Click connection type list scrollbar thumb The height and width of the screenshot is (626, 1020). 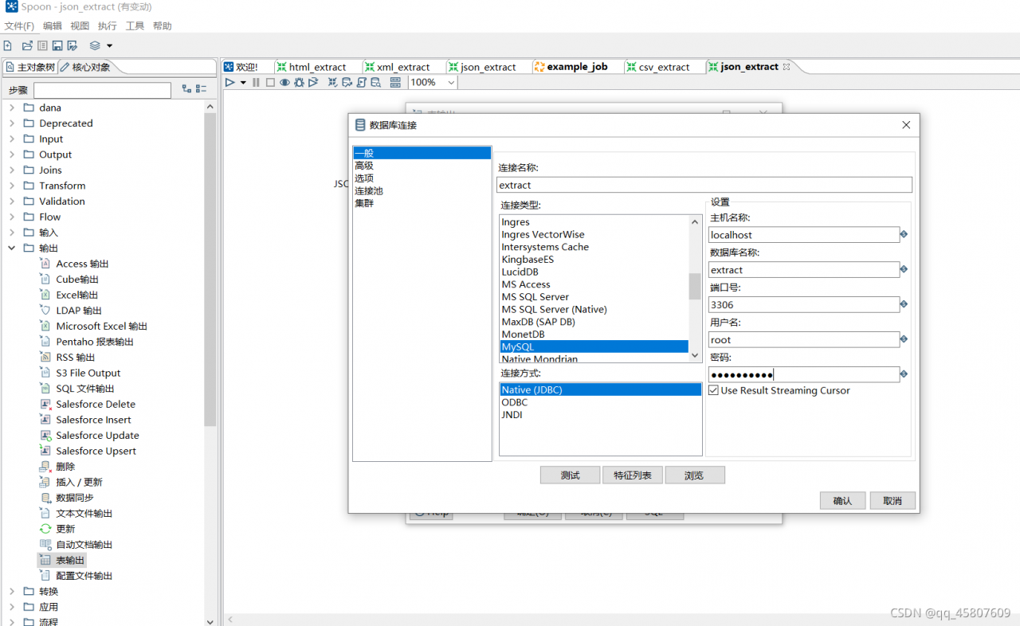point(695,286)
